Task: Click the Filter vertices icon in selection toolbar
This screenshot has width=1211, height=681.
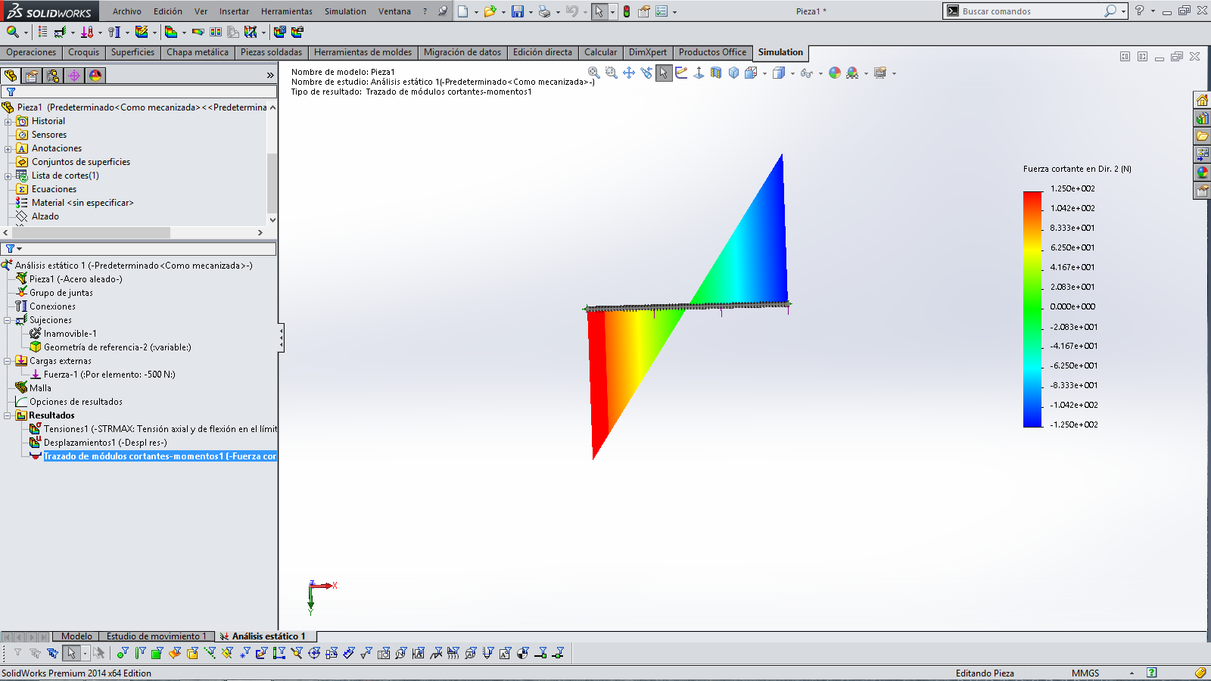Action: point(122,653)
